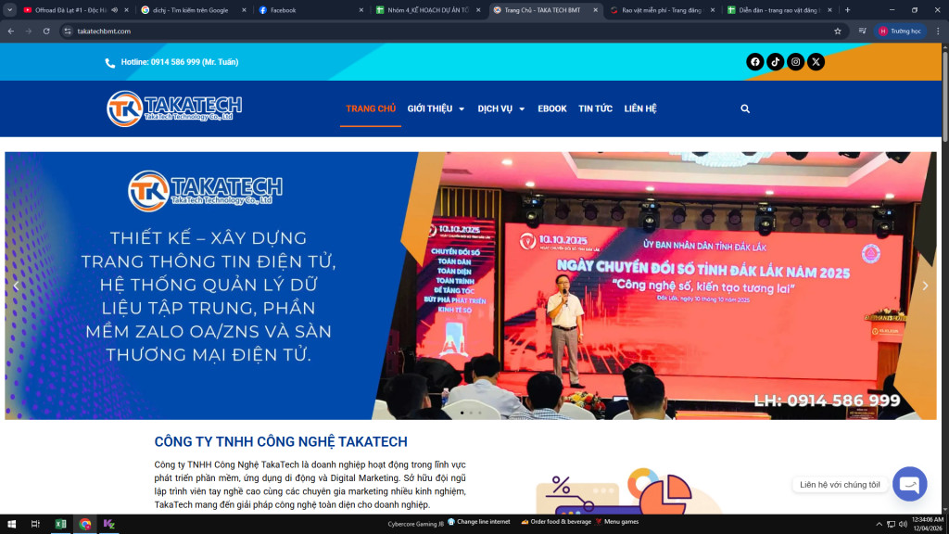Bookmark this page with star icon

pos(838,31)
